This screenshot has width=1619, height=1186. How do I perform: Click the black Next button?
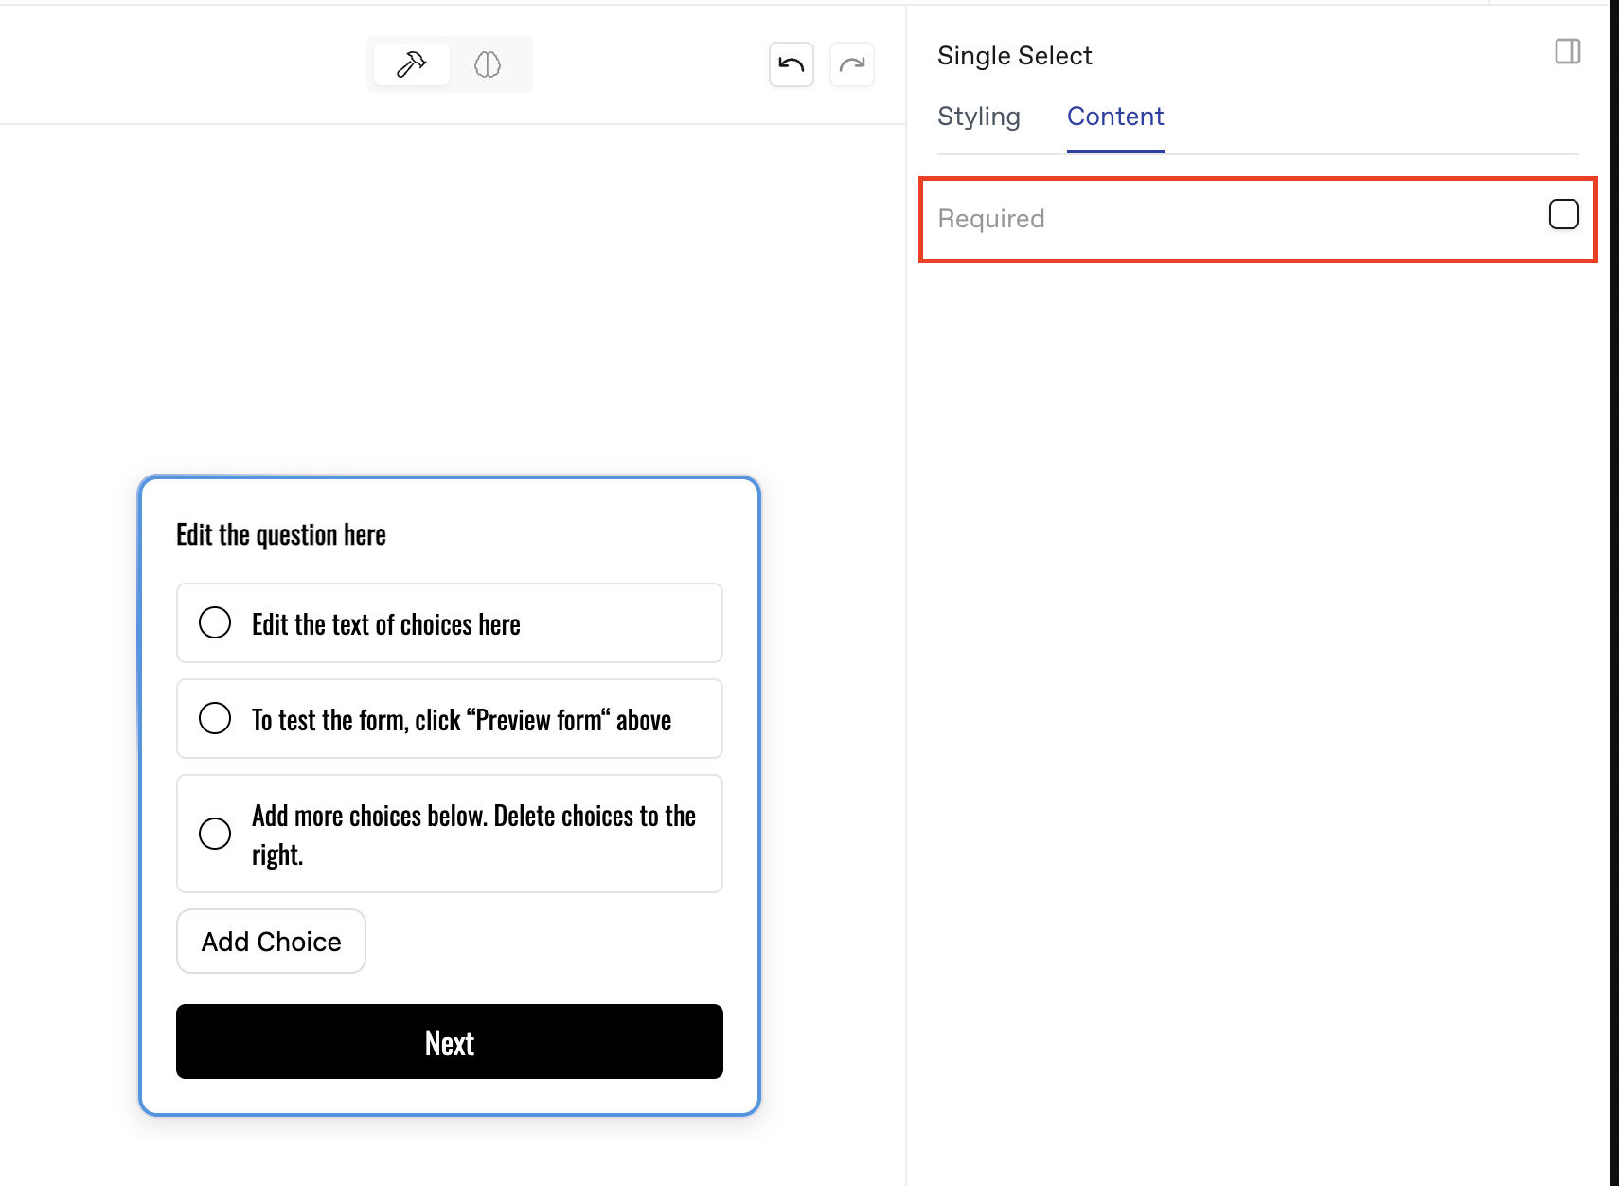click(450, 1041)
